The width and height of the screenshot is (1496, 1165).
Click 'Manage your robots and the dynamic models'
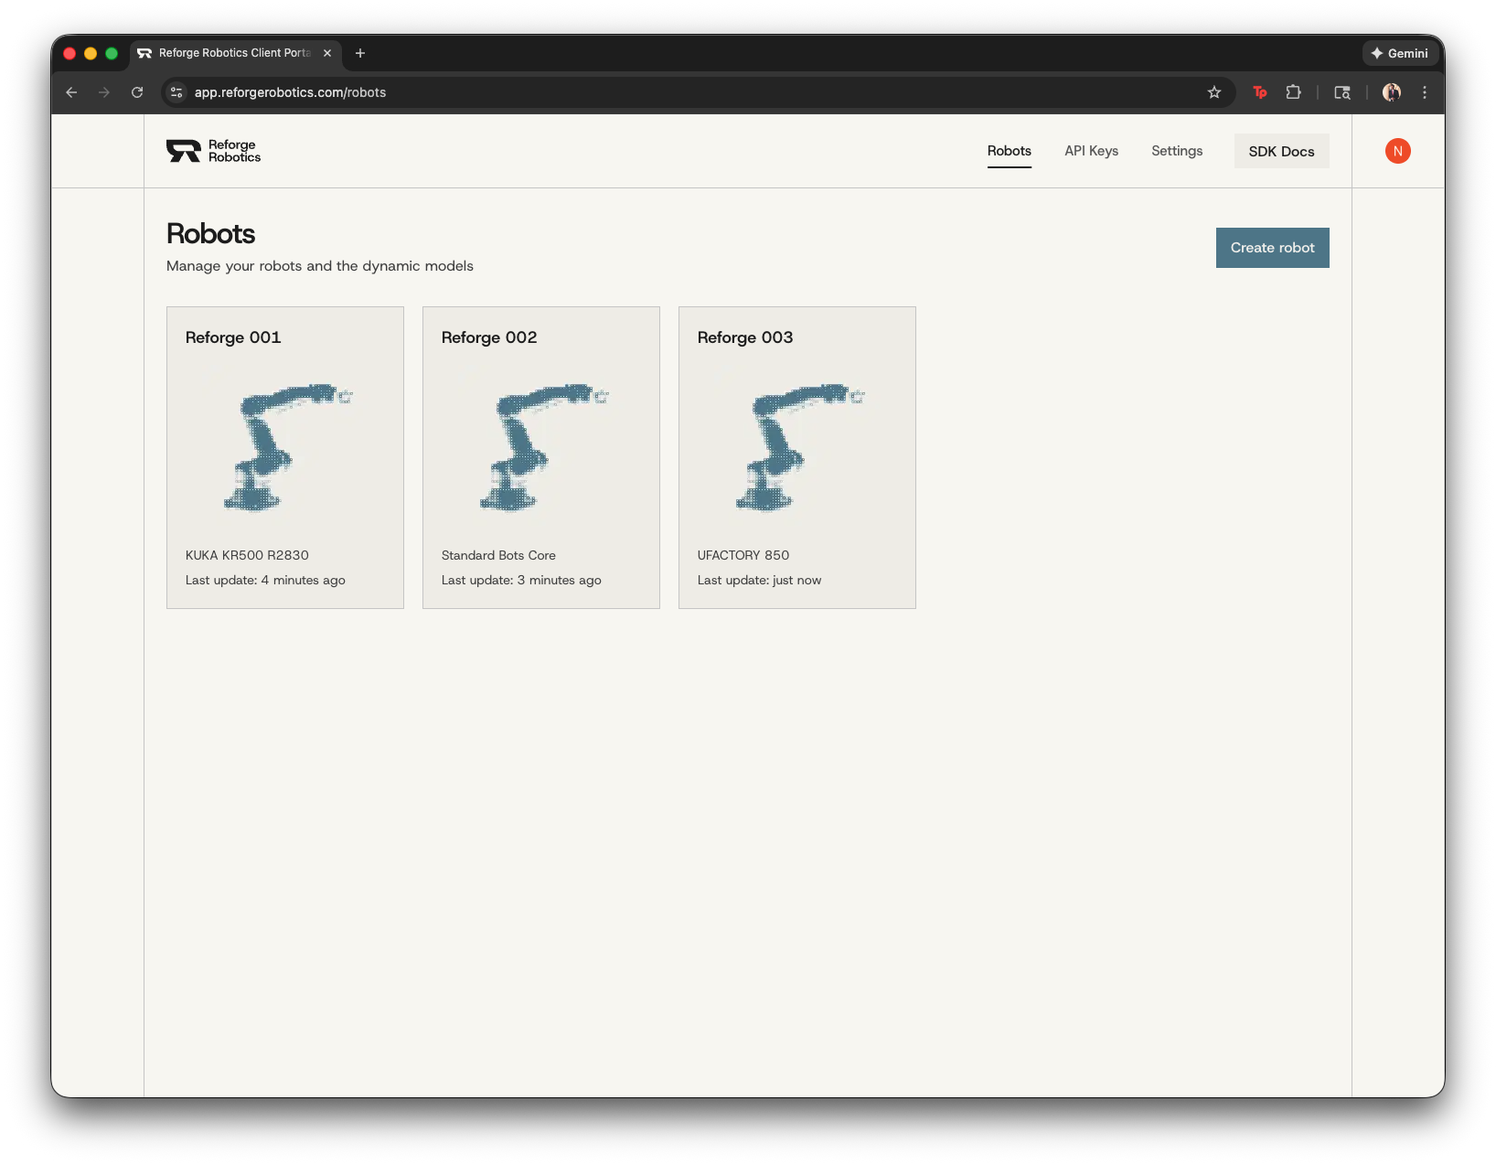(320, 266)
